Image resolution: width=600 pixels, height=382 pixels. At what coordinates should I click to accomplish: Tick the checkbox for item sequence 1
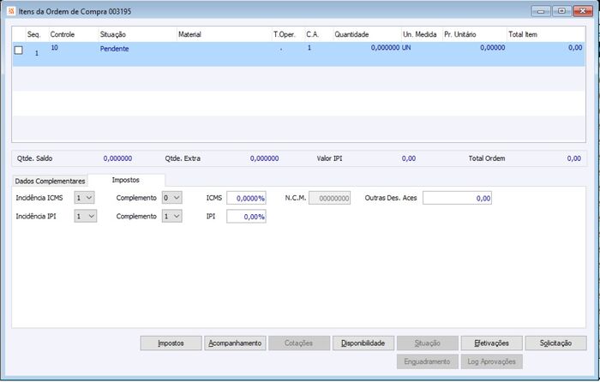[x=18, y=50]
